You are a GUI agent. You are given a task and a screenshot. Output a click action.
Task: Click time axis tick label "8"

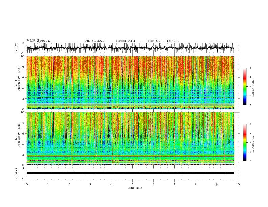(x=196, y=184)
